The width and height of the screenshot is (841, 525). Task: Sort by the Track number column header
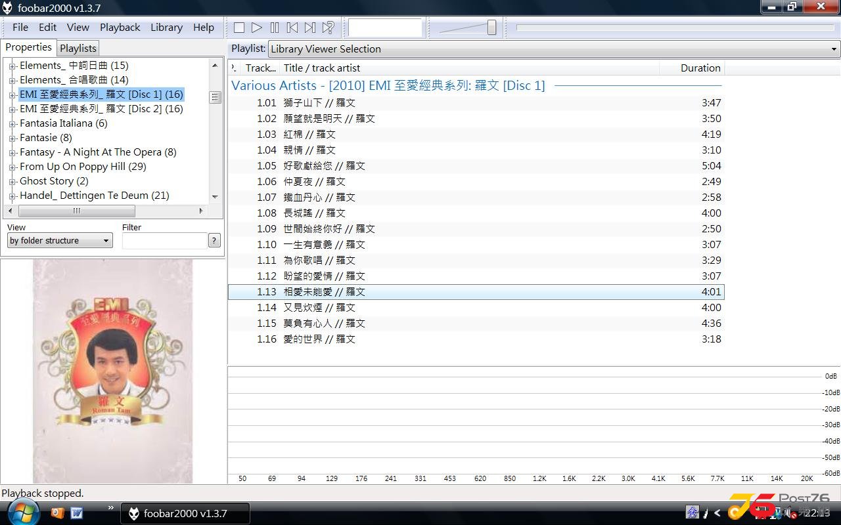(260, 68)
